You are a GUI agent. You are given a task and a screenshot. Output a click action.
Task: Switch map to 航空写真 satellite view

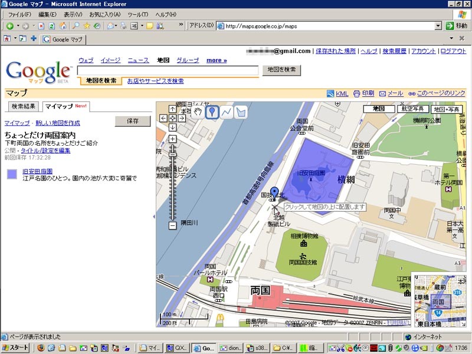(412, 109)
